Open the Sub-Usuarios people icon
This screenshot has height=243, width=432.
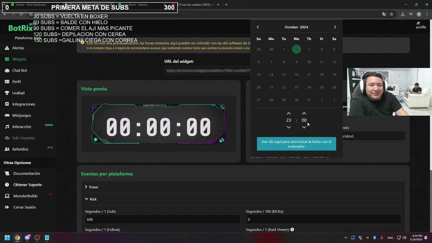[7, 138]
